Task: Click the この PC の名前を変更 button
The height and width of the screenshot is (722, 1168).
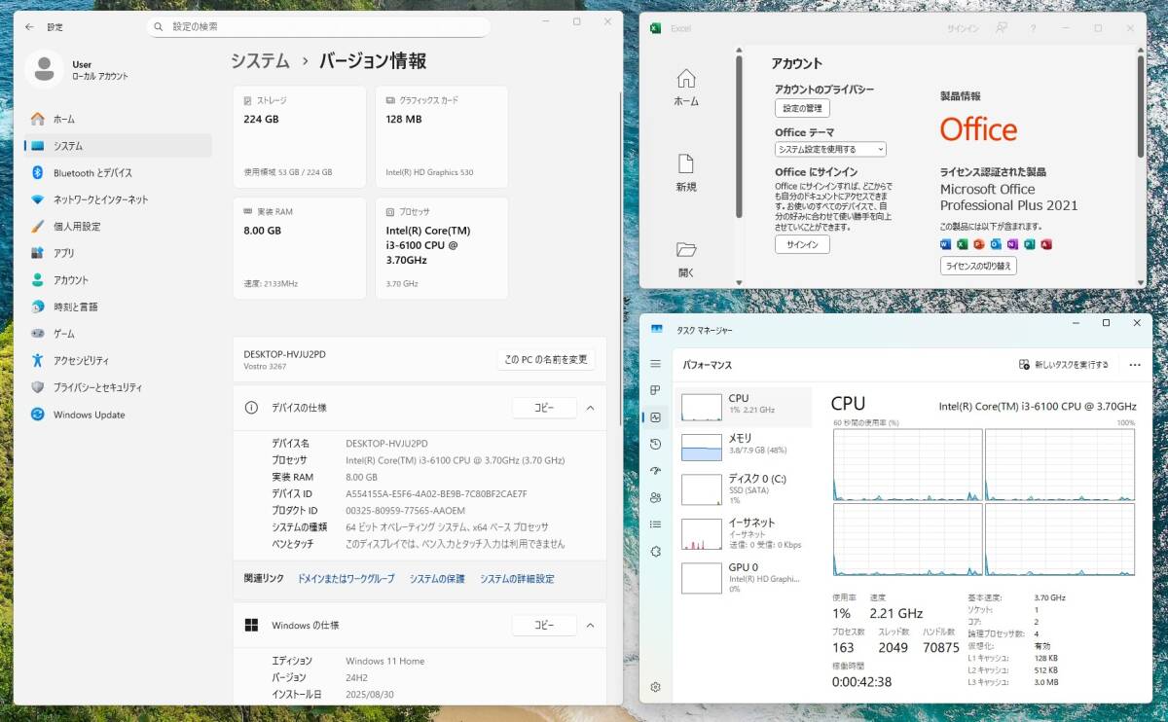Action: 546,359
